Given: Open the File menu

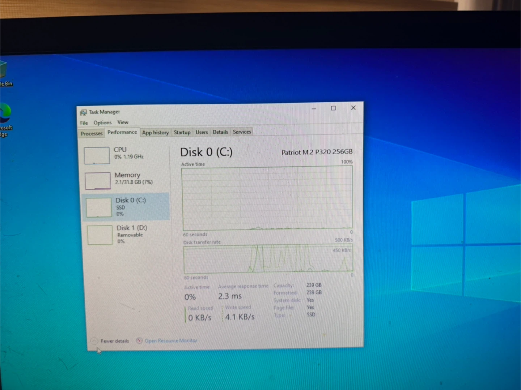Looking at the screenshot, I should [x=84, y=123].
